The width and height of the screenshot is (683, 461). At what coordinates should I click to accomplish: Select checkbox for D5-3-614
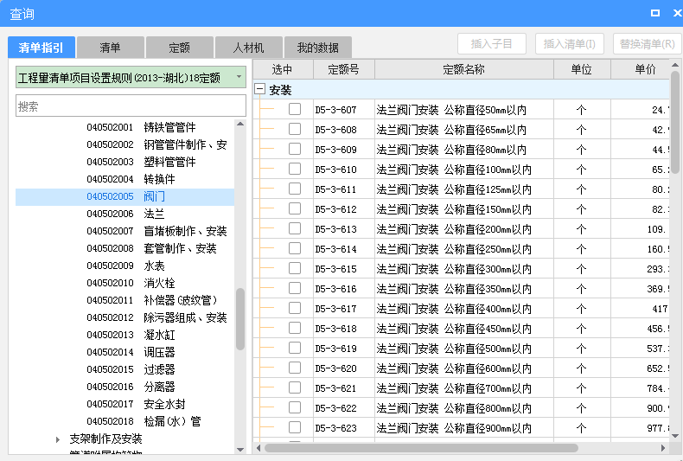point(295,248)
